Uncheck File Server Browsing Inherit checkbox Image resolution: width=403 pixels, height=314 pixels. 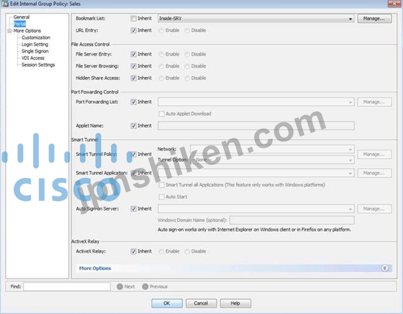tap(134, 66)
